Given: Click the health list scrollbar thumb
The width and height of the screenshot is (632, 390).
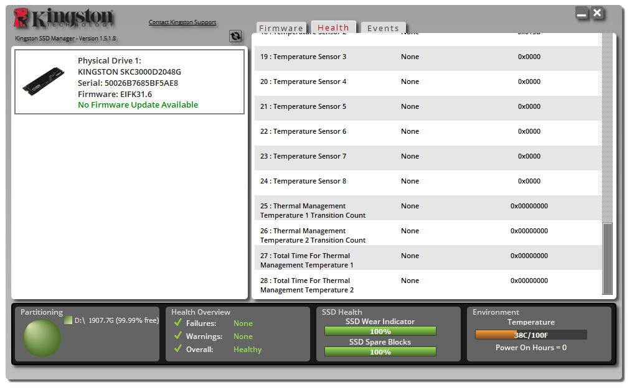Looking at the screenshot, I should pos(608,259).
